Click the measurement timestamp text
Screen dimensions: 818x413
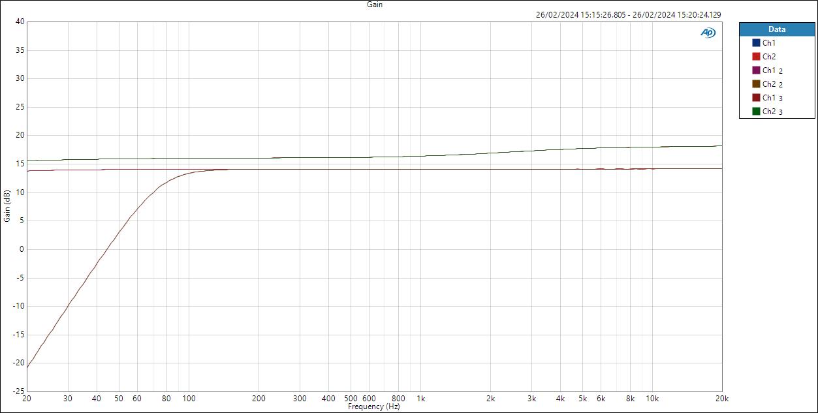pos(627,14)
